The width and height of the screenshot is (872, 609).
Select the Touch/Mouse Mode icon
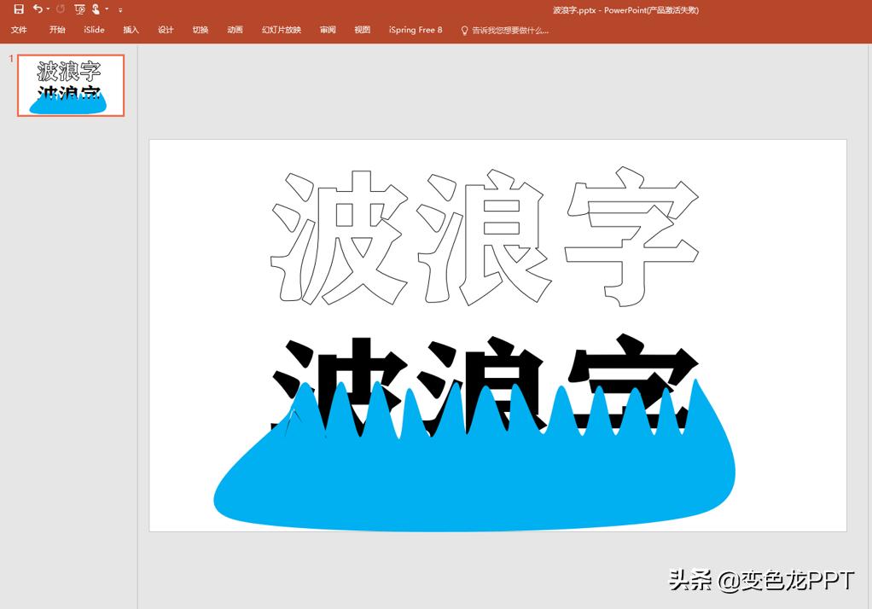(x=96, y=9)
